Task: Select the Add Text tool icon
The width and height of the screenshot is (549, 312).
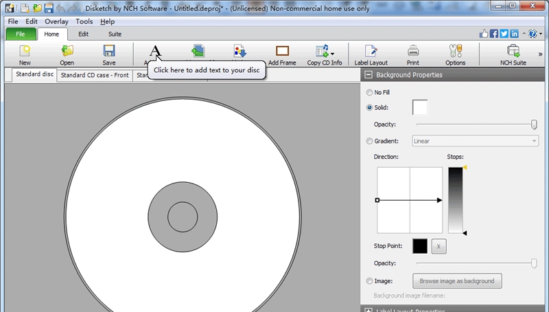Action: click(x=155, y=51)
